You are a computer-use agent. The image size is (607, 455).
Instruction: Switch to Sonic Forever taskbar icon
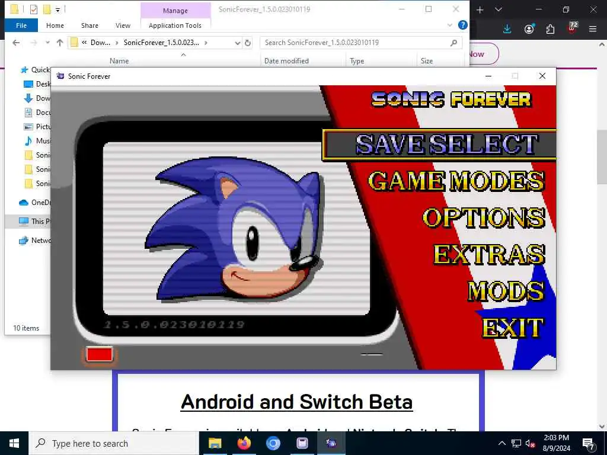[x=331, y=443]
